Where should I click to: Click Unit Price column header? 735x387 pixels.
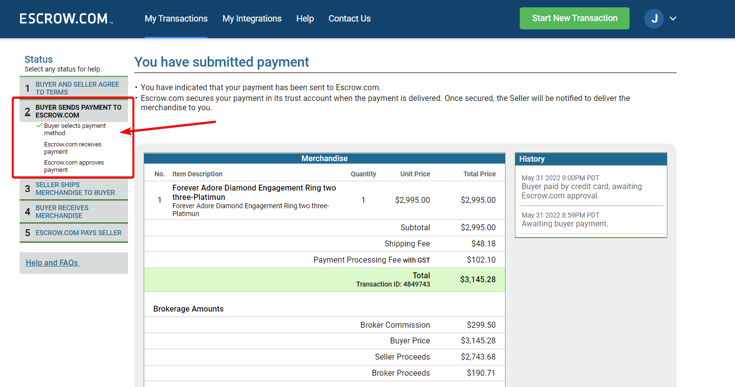click(x=415, y=174)
